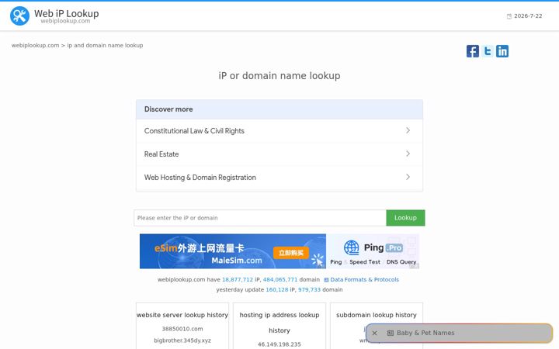Open the Ping.Pro banner ad
Screen dimensions: 559x349
373,251
